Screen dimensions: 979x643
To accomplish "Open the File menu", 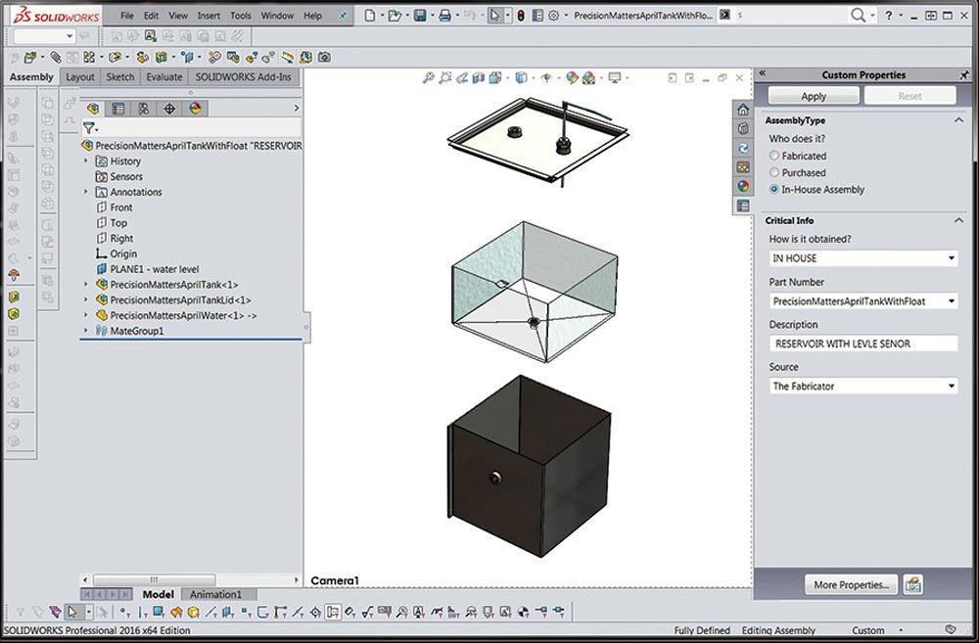I will click(x=126, y=16).
